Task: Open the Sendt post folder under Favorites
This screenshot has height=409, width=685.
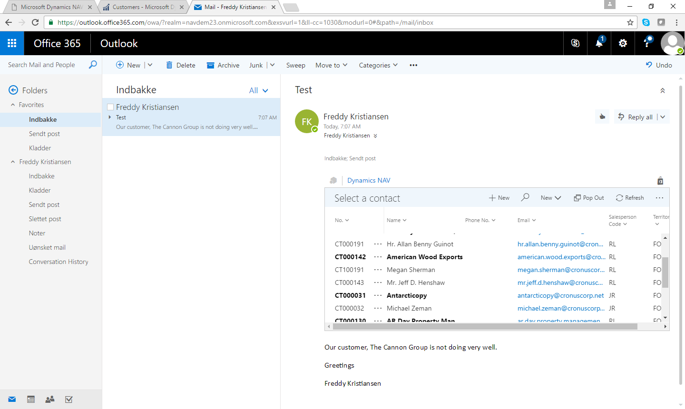Action: point(44,134)
